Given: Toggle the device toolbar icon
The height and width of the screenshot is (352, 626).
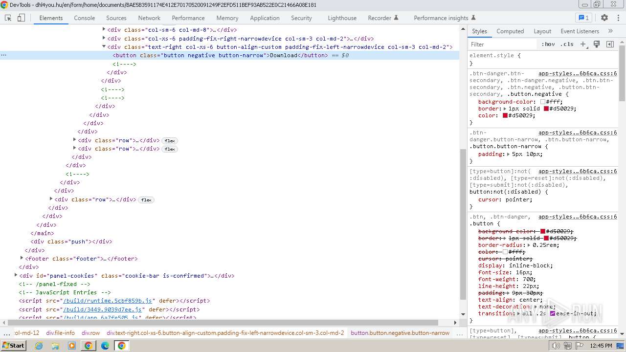Looking at the screenshot, I should (21, 18).
